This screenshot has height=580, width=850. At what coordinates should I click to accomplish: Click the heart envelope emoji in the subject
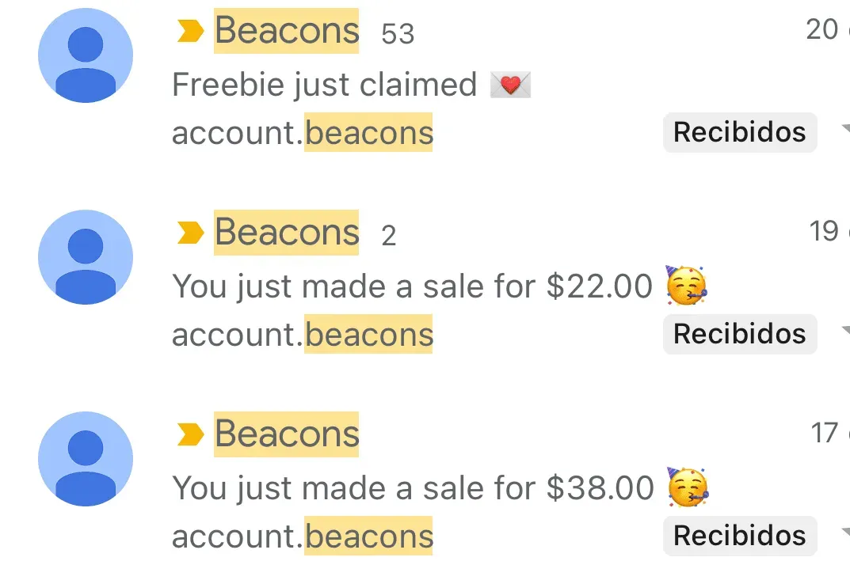point(510,85)
